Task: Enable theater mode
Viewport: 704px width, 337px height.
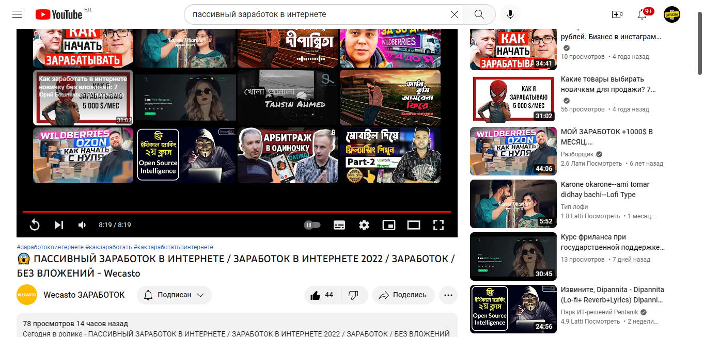Action: 414,225
